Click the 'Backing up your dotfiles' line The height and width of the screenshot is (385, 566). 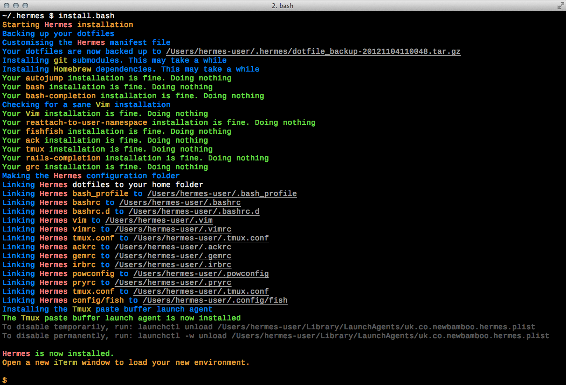tap(58, 34)
